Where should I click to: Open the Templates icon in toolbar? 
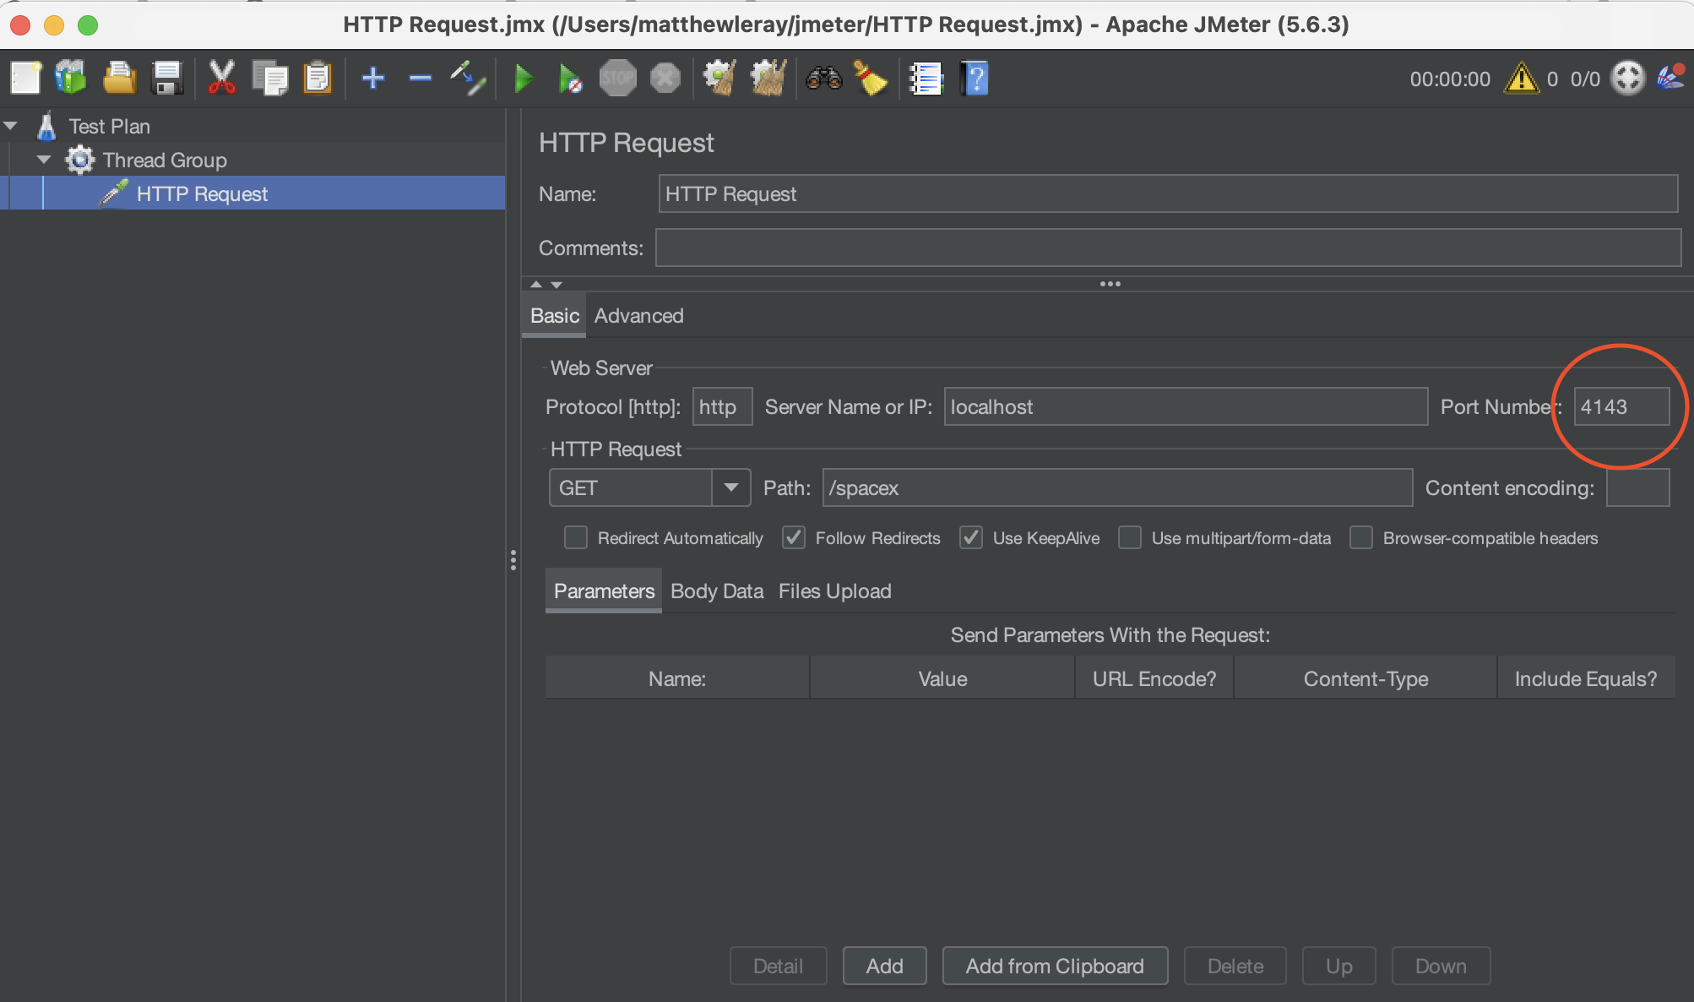[x=72, y=79]
